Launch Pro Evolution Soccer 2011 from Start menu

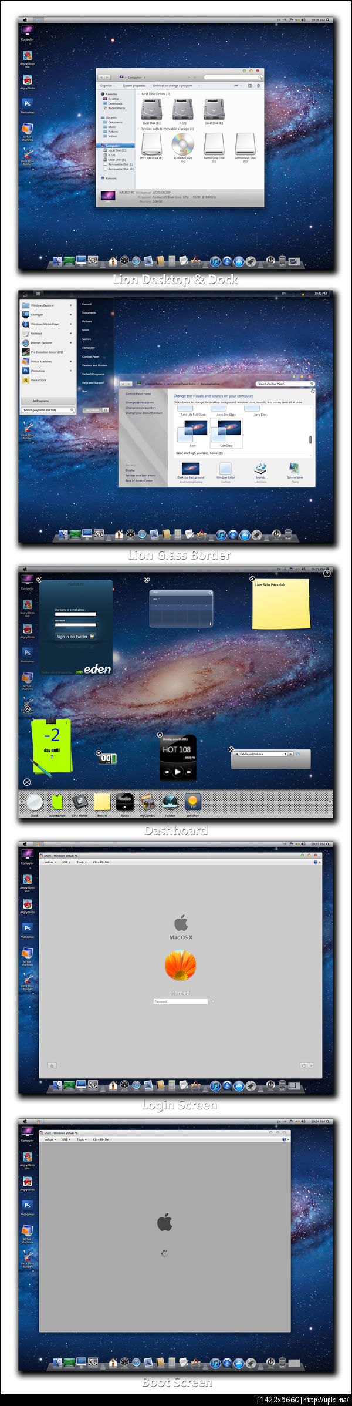click(x=46, y=352)
